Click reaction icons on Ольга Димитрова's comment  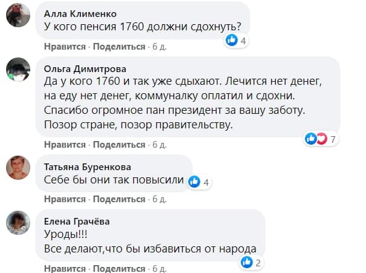point(316,139)
